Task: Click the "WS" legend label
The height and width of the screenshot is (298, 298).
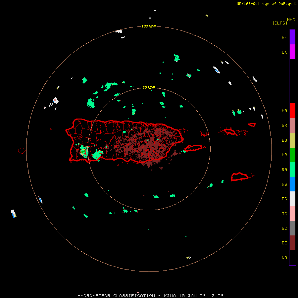Action: (284, 184)
